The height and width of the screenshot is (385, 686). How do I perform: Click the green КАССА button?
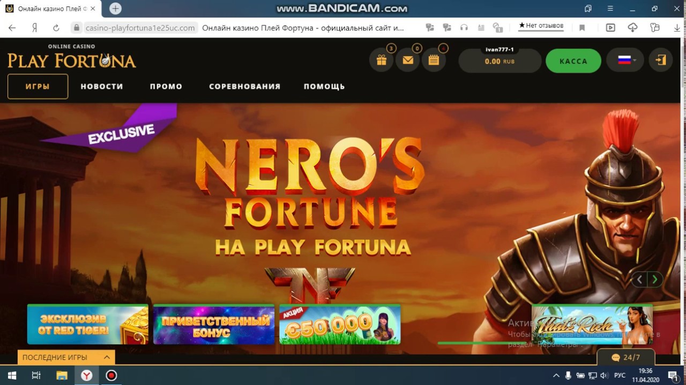[x=573, y=61]
